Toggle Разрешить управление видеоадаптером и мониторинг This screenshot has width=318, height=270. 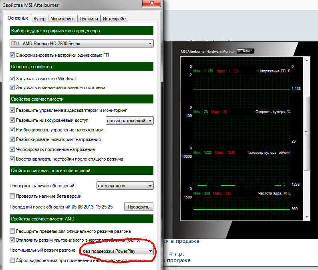coord(12,110)
